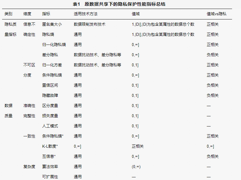Select the 归一化方差 cell
This screenshot has width=241, height=180.
point(52,65)
